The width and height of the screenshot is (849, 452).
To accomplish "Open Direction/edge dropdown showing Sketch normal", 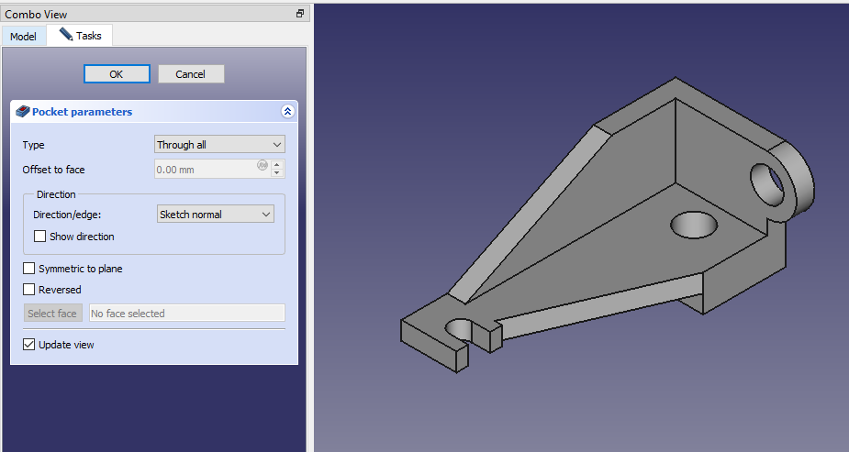I will (216, 215).
